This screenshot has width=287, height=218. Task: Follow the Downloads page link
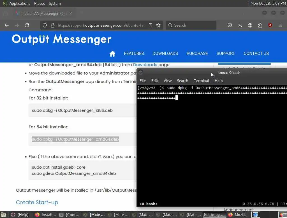click(x=145, y=65)
